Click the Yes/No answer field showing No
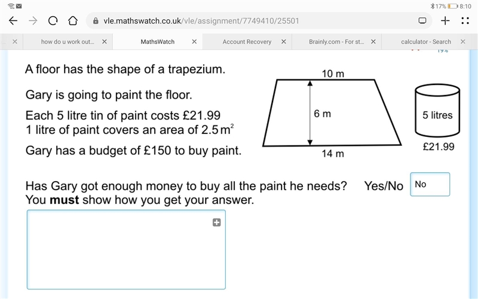Screen dimensions: 478x299 [430, 184]
